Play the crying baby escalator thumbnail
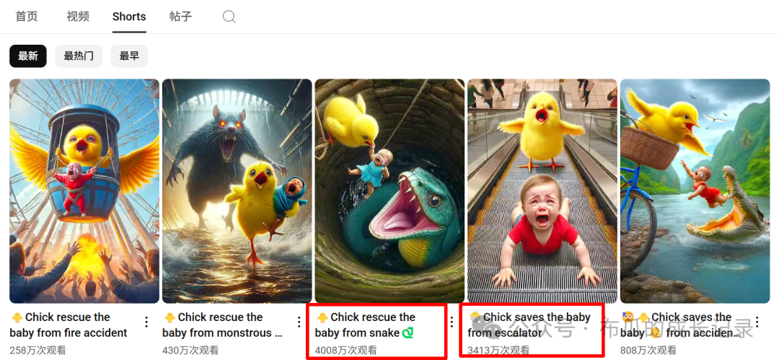 coord(542,190)
